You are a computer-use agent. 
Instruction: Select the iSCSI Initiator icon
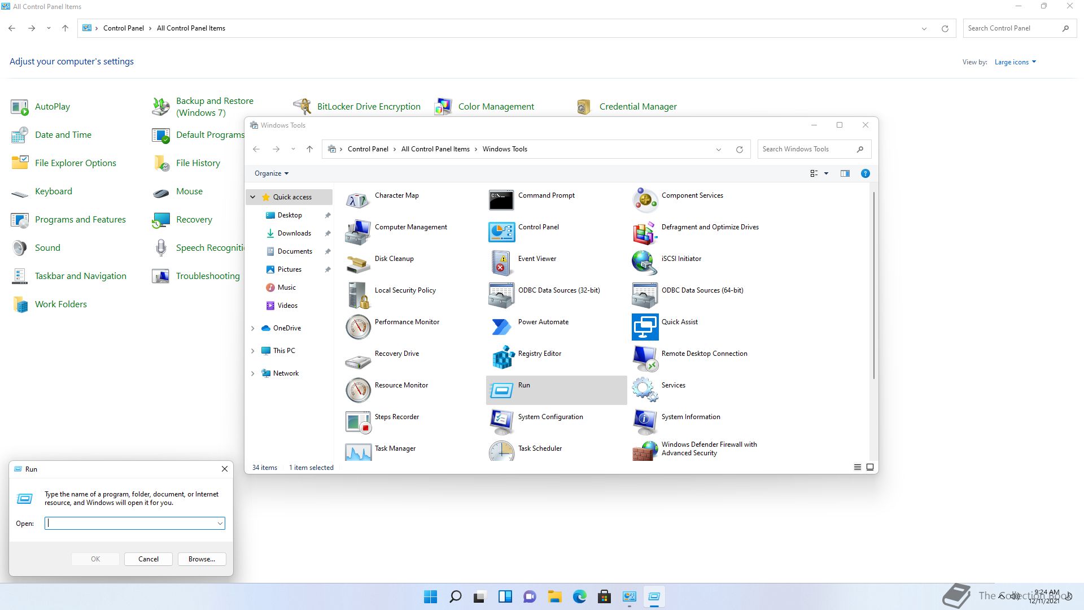(x=645, y=263)
